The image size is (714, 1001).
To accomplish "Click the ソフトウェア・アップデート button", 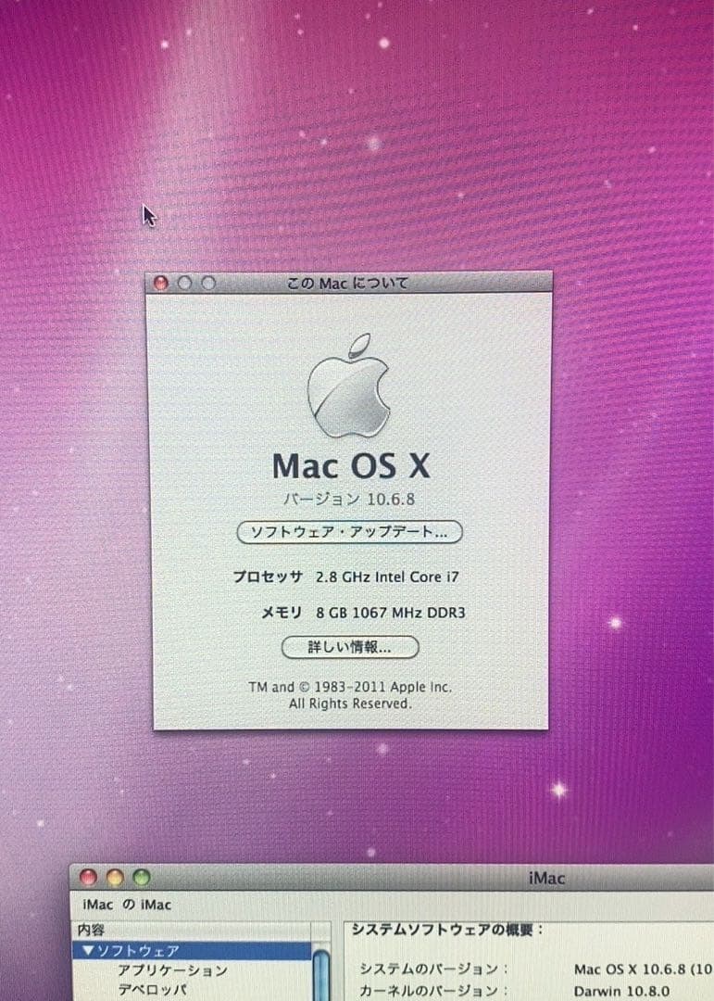I will 349,532.
